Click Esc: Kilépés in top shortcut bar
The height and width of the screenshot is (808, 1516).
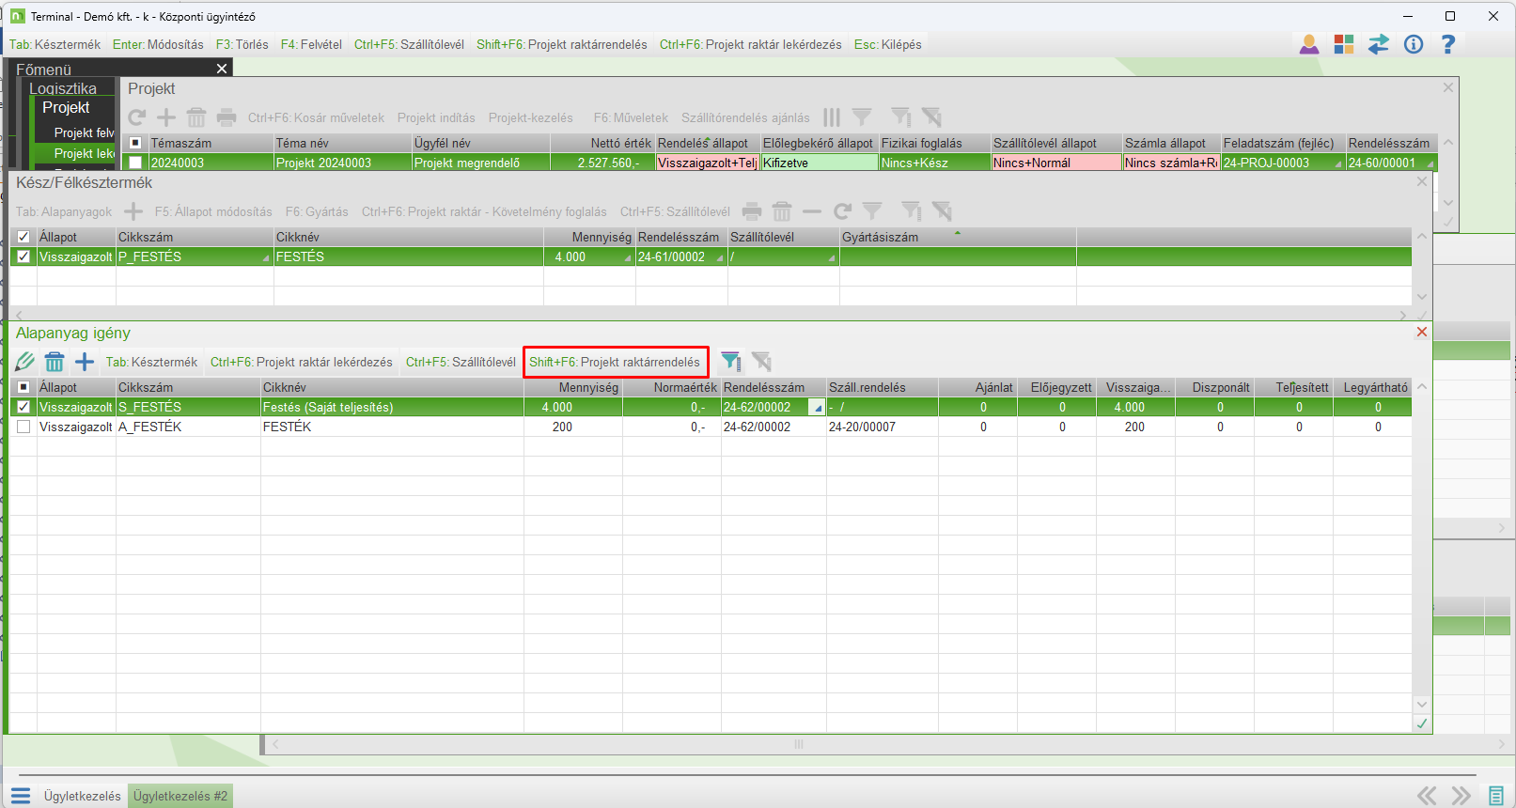click(x=888, y=44)
